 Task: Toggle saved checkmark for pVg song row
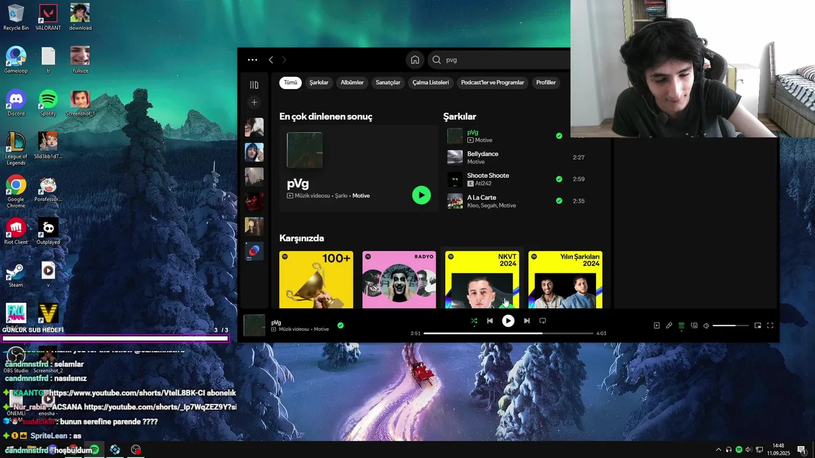559,135
